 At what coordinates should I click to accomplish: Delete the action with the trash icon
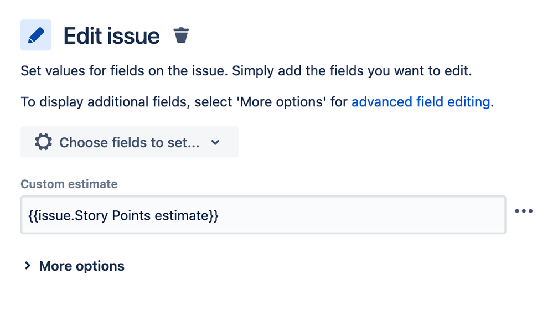(x=181, y=35)
